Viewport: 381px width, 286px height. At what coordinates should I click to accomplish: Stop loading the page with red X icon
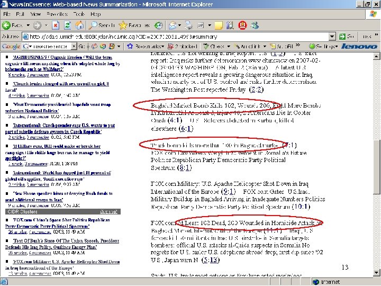tap(56, 25)
